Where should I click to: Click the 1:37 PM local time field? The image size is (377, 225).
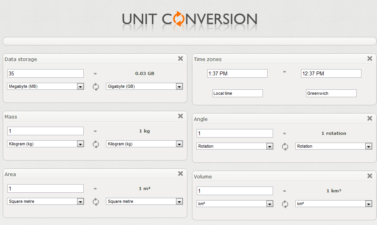click(x=237, y=73)
